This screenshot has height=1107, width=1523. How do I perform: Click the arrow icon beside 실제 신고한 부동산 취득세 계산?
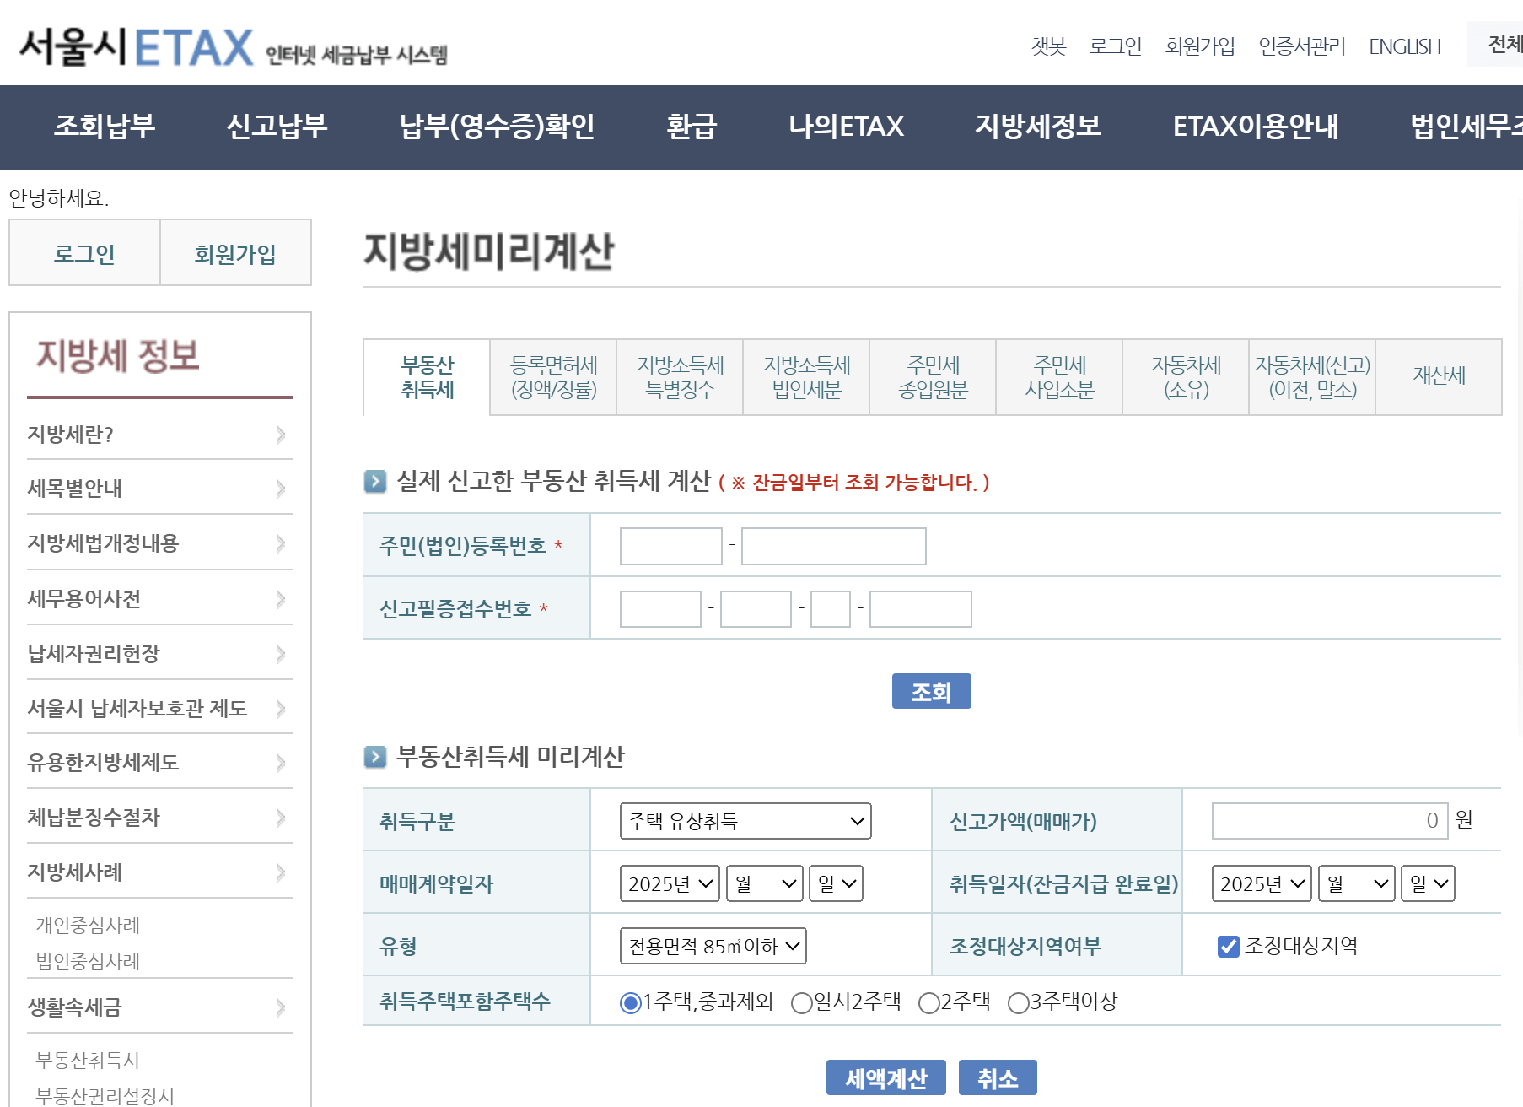click(x=375, y=482)
